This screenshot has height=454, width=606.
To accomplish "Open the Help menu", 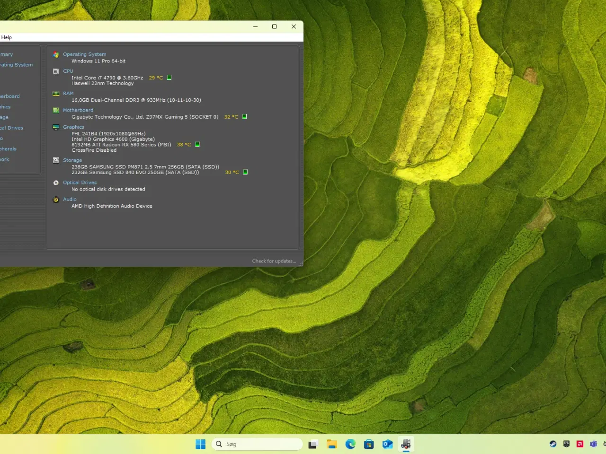I will tap(7, 37).
